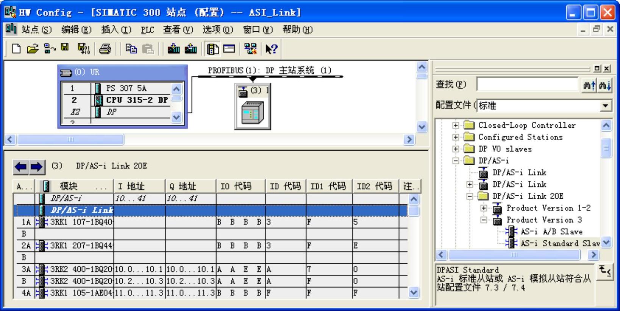Upload configuration from module icon
Viewport: 620px width, 311px height.
[191, 49]
